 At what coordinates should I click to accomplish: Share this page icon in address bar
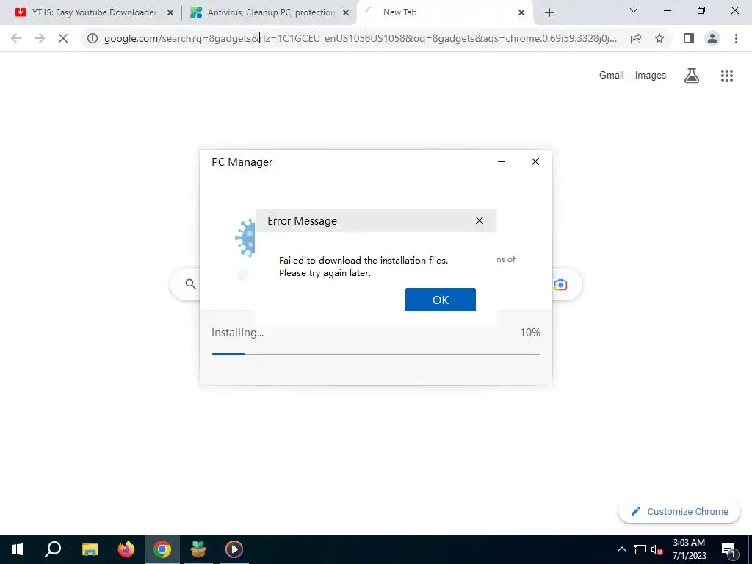tap(636, 38)
